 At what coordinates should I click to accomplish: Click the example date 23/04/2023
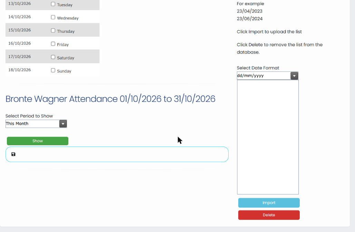(x=249, y=11)
